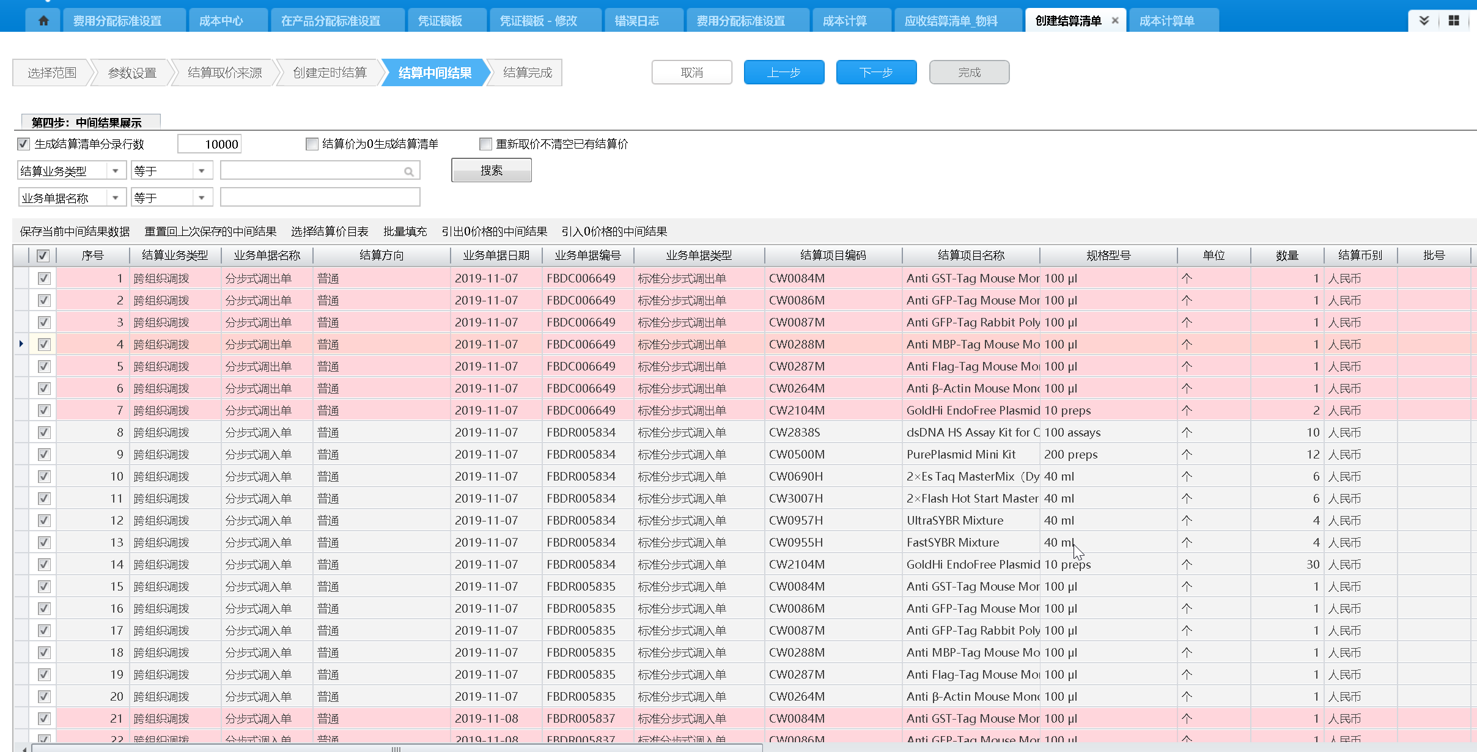Click the 业务单据日期 column header
This screenshot has width=1477, height=752.
(x=496, y=256)
